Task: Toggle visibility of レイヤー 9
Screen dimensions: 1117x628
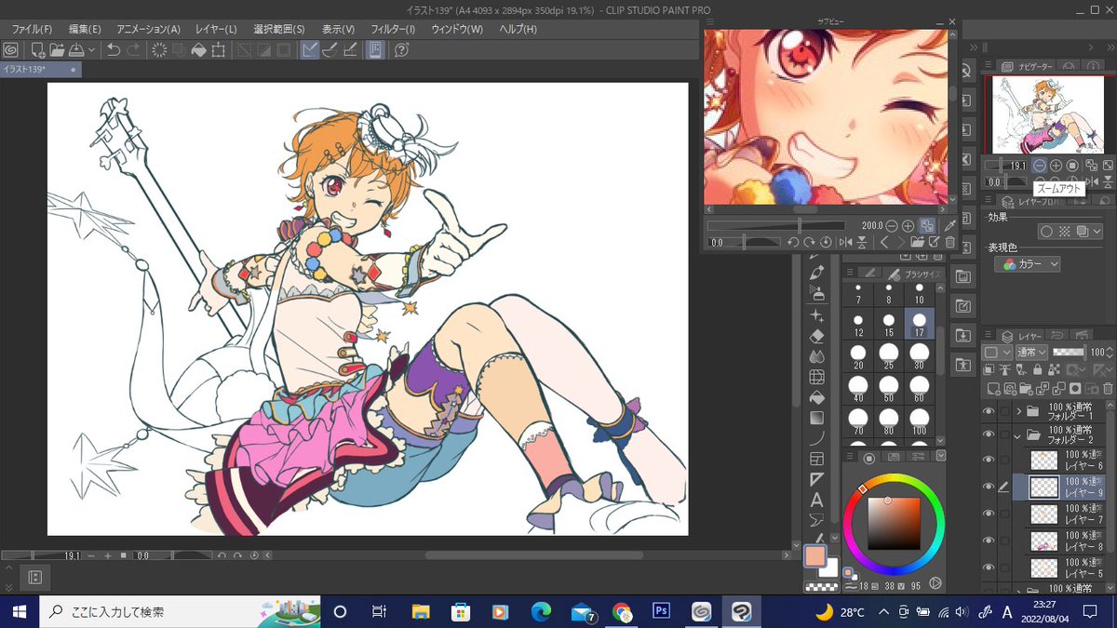Action: [989, 487]
